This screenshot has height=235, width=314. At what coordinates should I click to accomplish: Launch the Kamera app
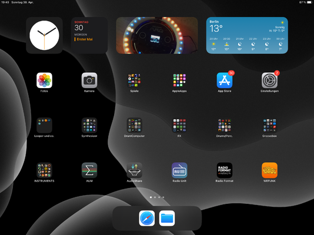89,80
